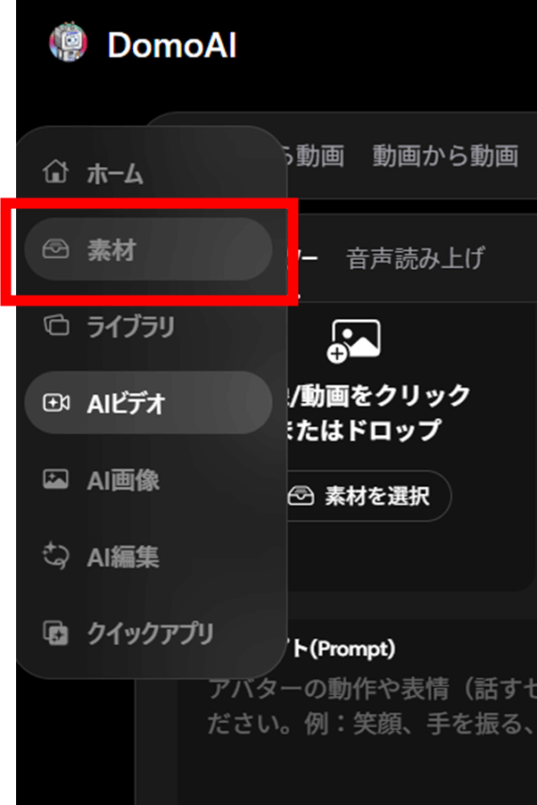Switch to the 音声読み上げ tab
This screenshot has width=537, height=805.
[x=415, y=258]
